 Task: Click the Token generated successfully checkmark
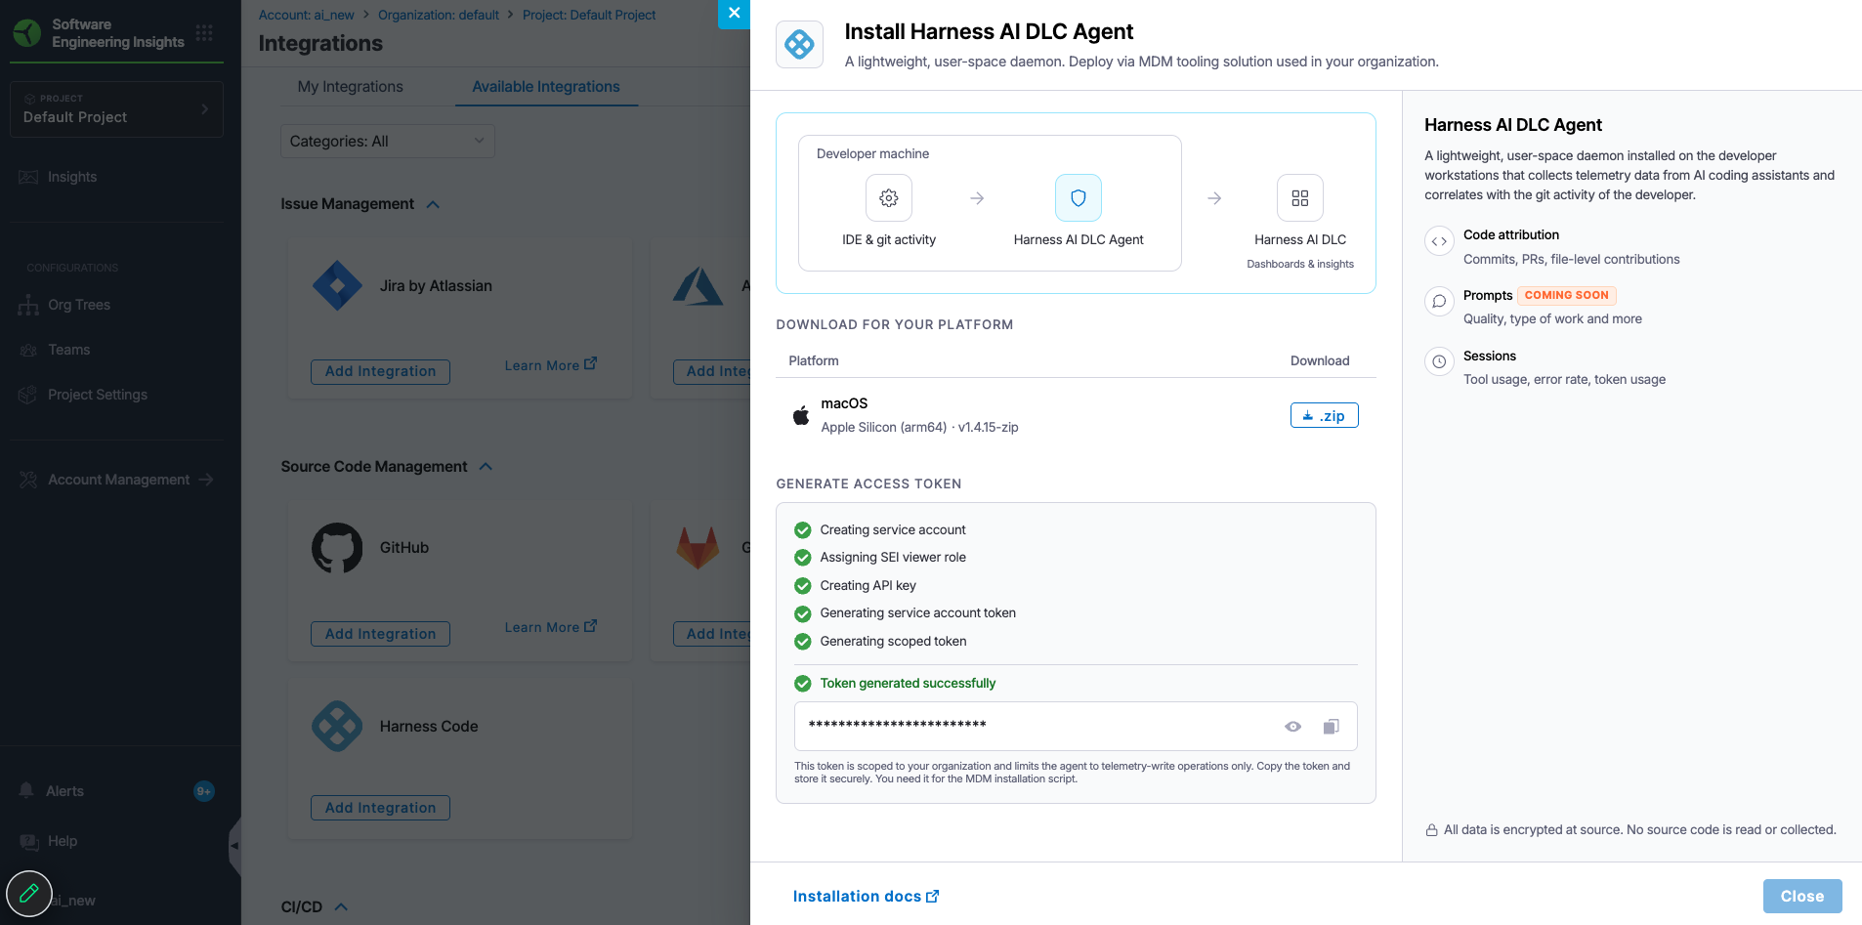(x=802, y=683)
